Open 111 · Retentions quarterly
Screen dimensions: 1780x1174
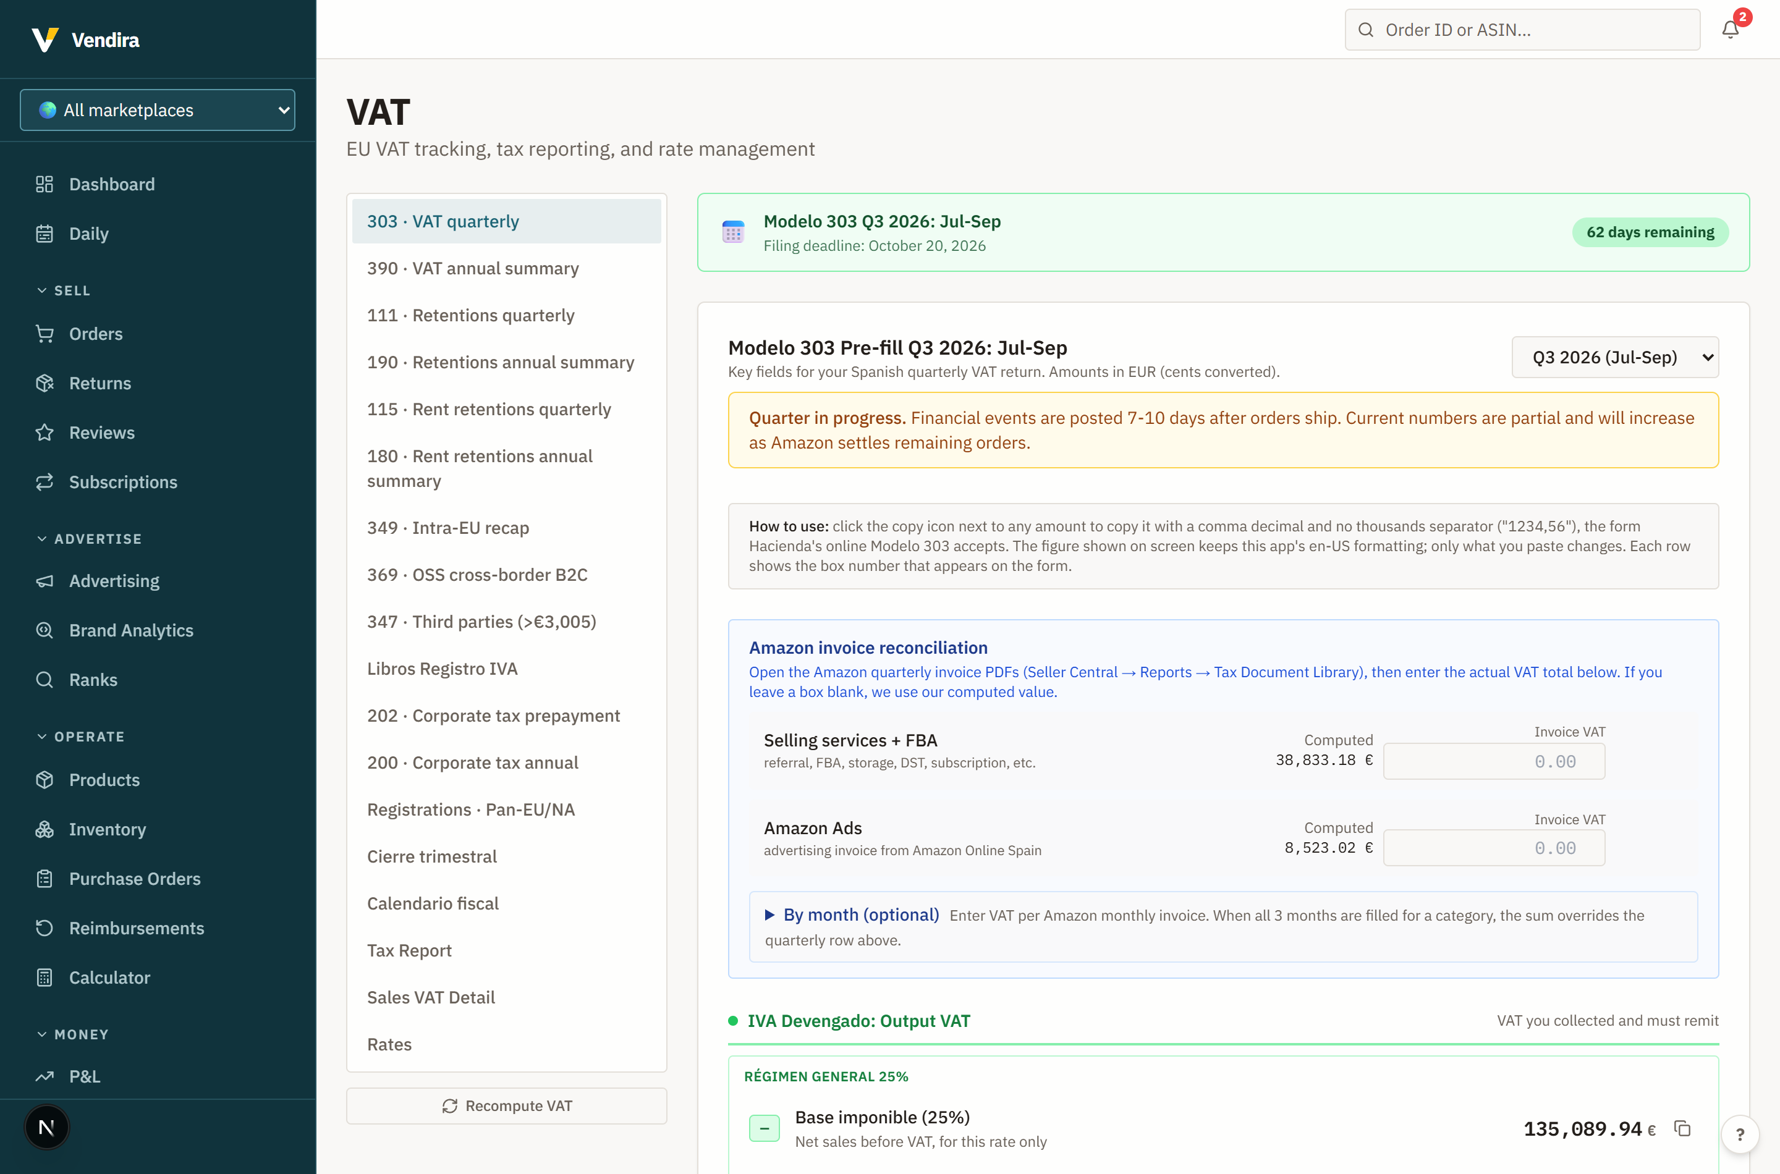[507, 315]
